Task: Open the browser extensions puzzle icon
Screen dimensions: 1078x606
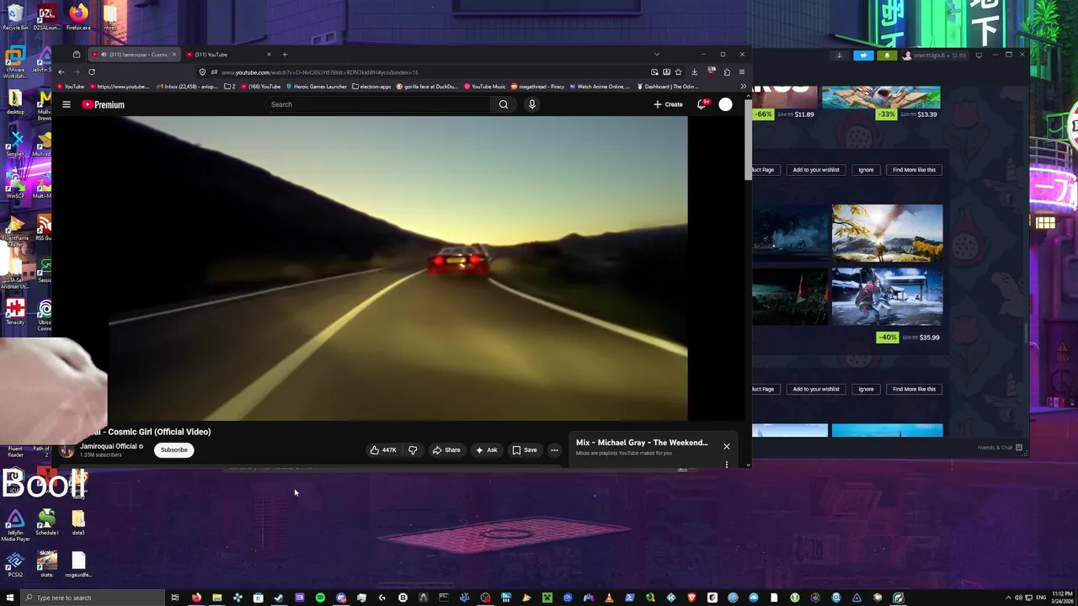Action: point(727,72)
